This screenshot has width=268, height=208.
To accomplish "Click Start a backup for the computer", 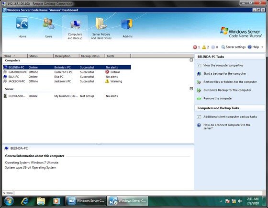I will 224,74.
